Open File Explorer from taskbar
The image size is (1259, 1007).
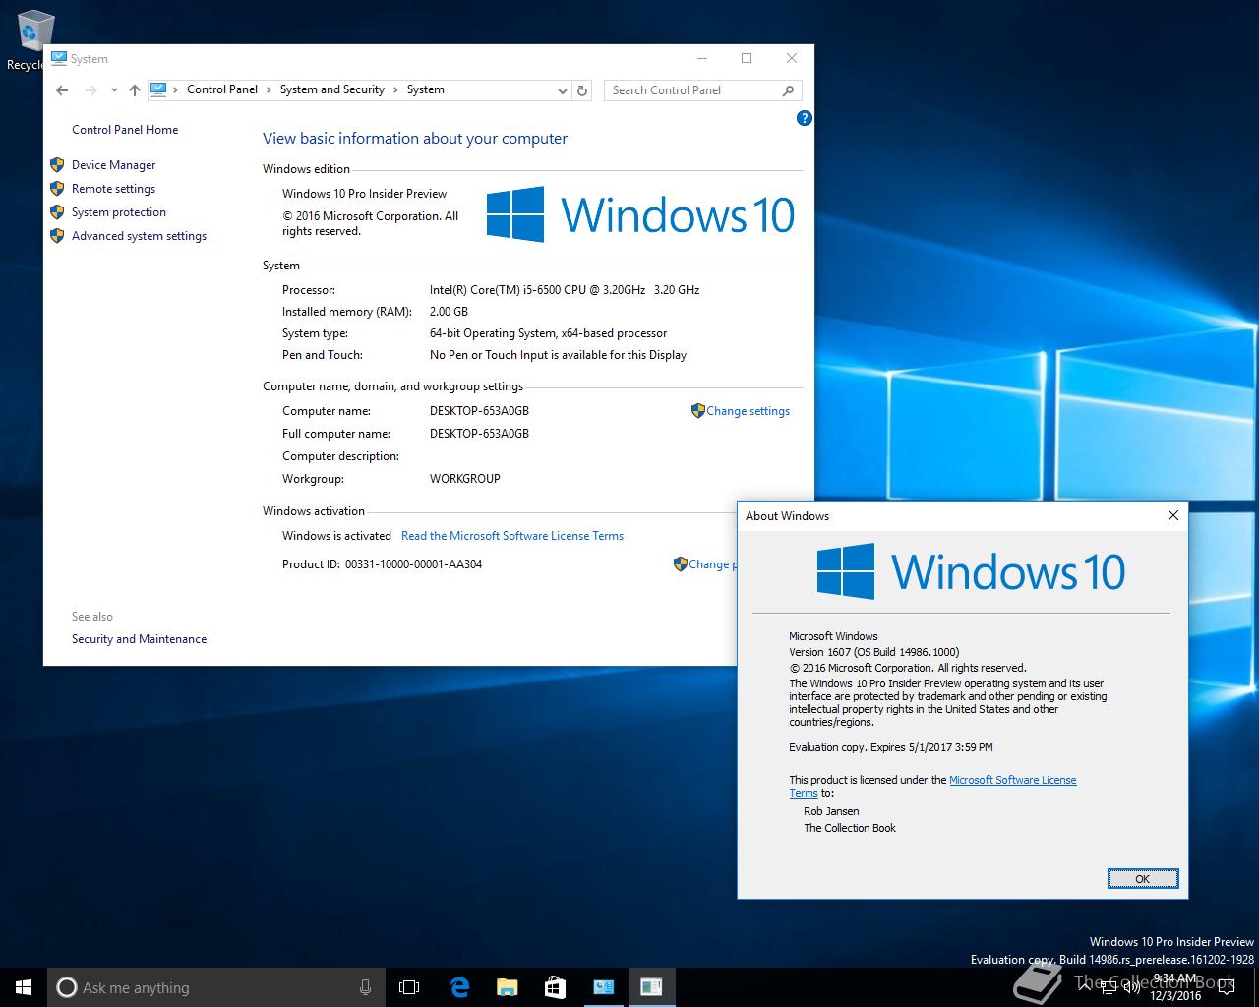(507, 987)
